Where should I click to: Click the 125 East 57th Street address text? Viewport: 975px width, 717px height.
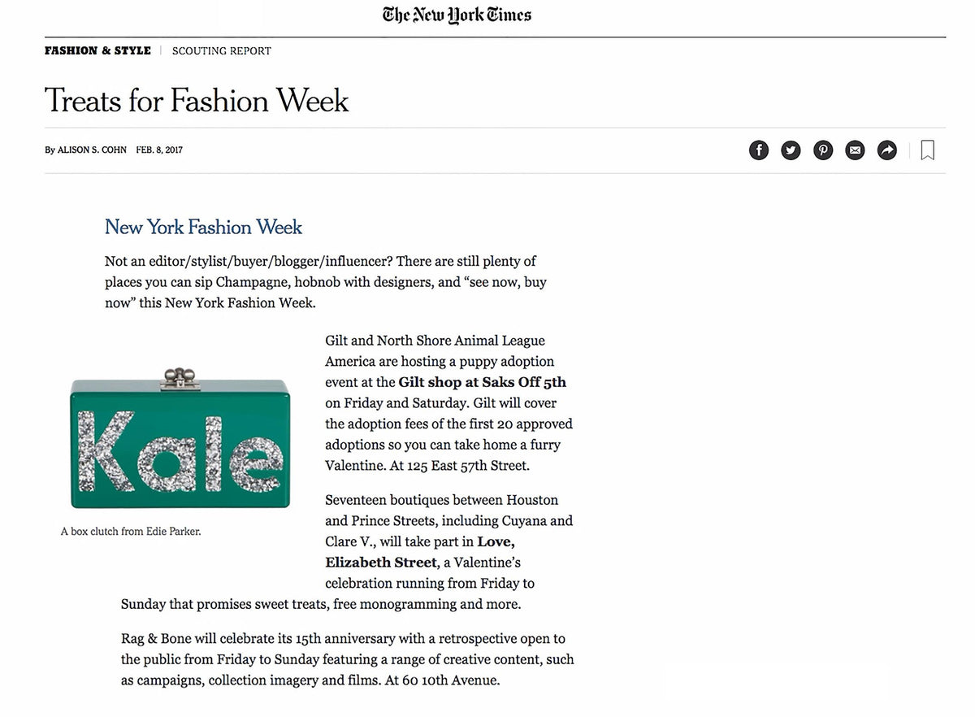click(466, 465)
